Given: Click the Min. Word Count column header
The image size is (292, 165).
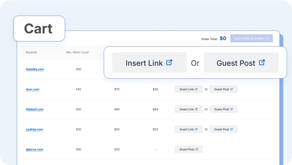Looking at the screenshot, I should [x=77, y=52].
